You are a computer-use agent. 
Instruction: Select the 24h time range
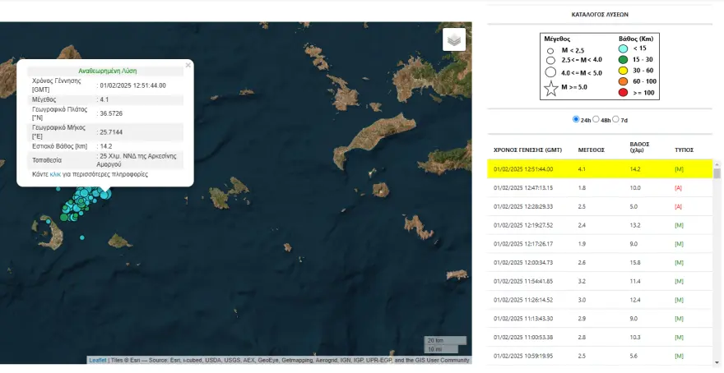[x=575, y=119]
